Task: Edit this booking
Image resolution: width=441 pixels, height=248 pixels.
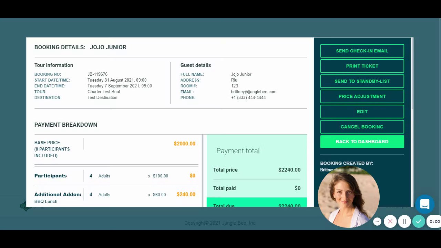Action: [362, 112]
